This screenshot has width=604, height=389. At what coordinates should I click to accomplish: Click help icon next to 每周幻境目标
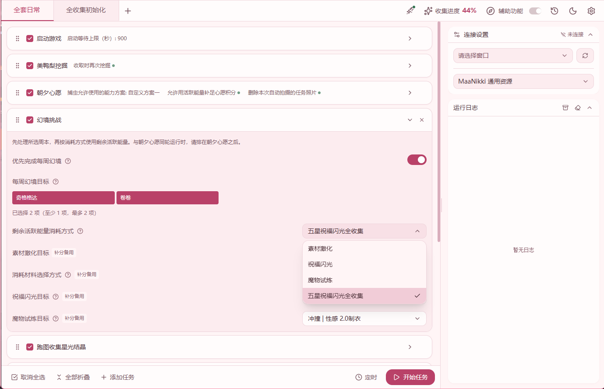[56, 182]
